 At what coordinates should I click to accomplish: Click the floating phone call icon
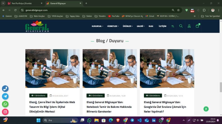click(x=5, y=89)
